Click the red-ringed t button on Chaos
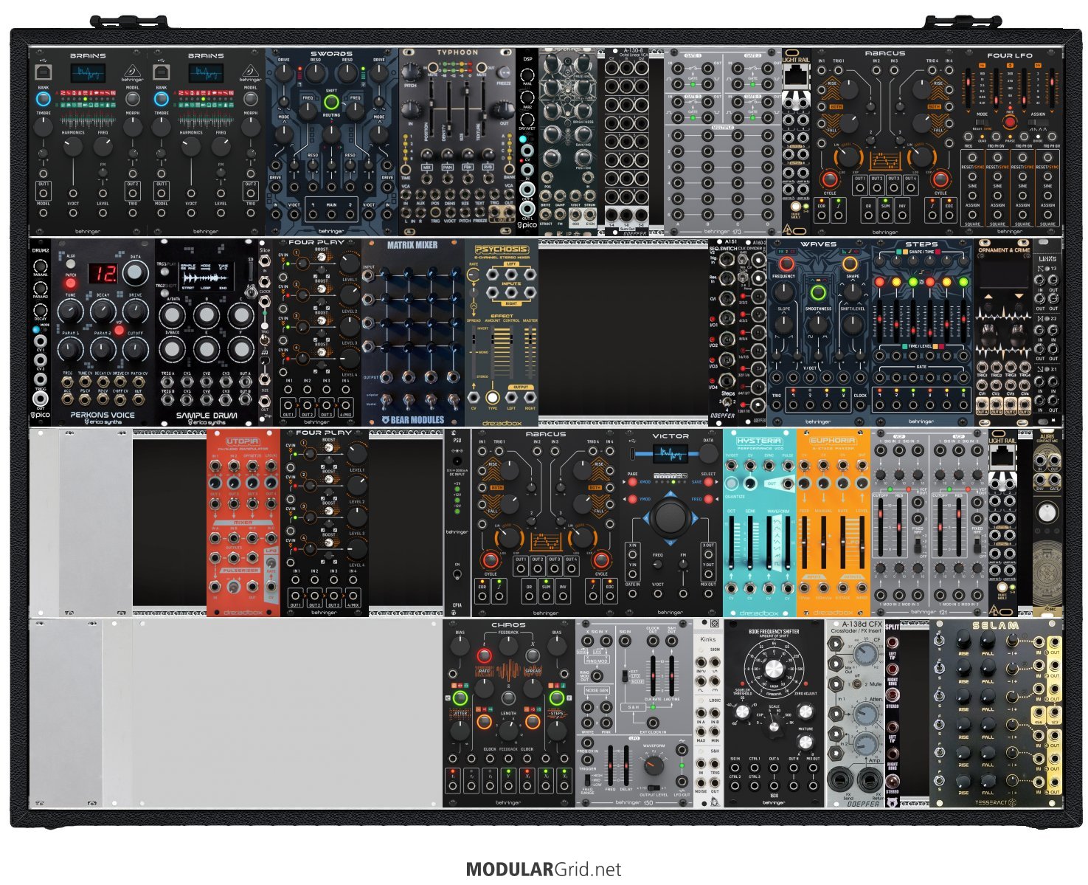1088x885 pixels. click(485, 656)
